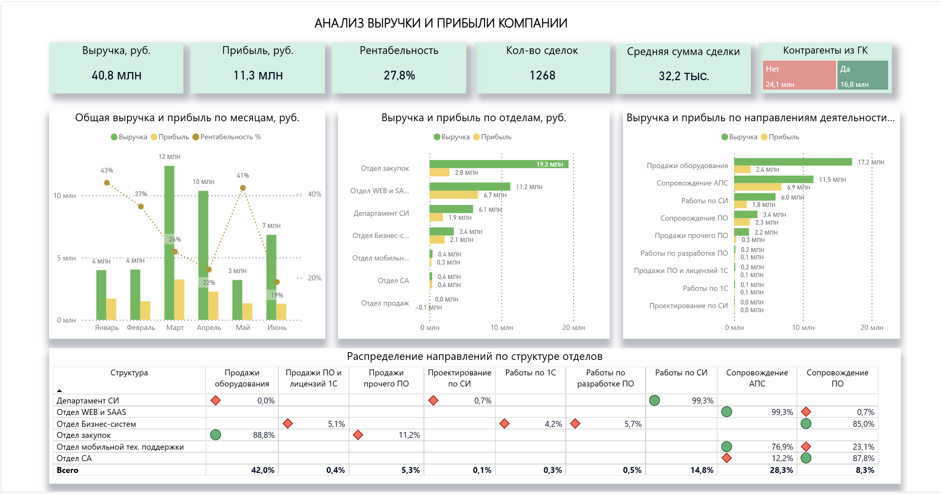The width and height of the screenshot is (940, 494).
Task: Click Продажи оборудования bar 17,2 млн
Action: [793, 162]
